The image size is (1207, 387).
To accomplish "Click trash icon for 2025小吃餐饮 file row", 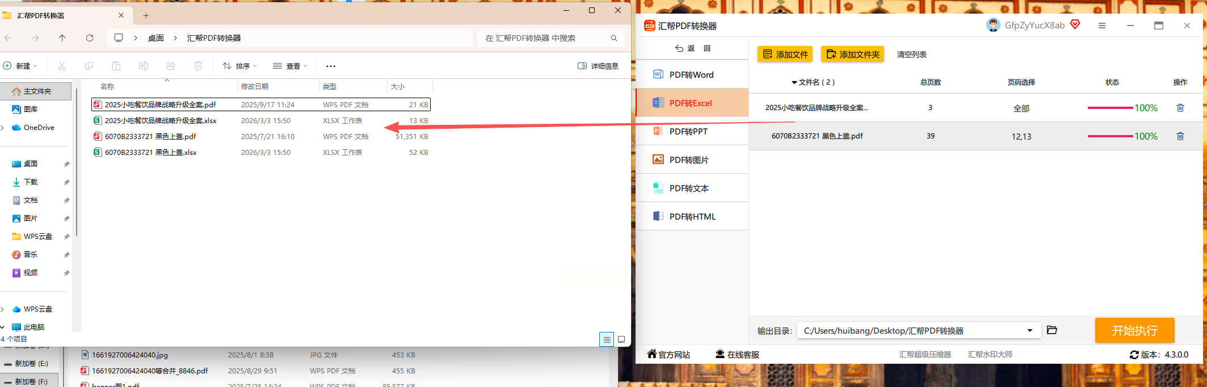I will pyautogui.click(x=1180, y=108).
